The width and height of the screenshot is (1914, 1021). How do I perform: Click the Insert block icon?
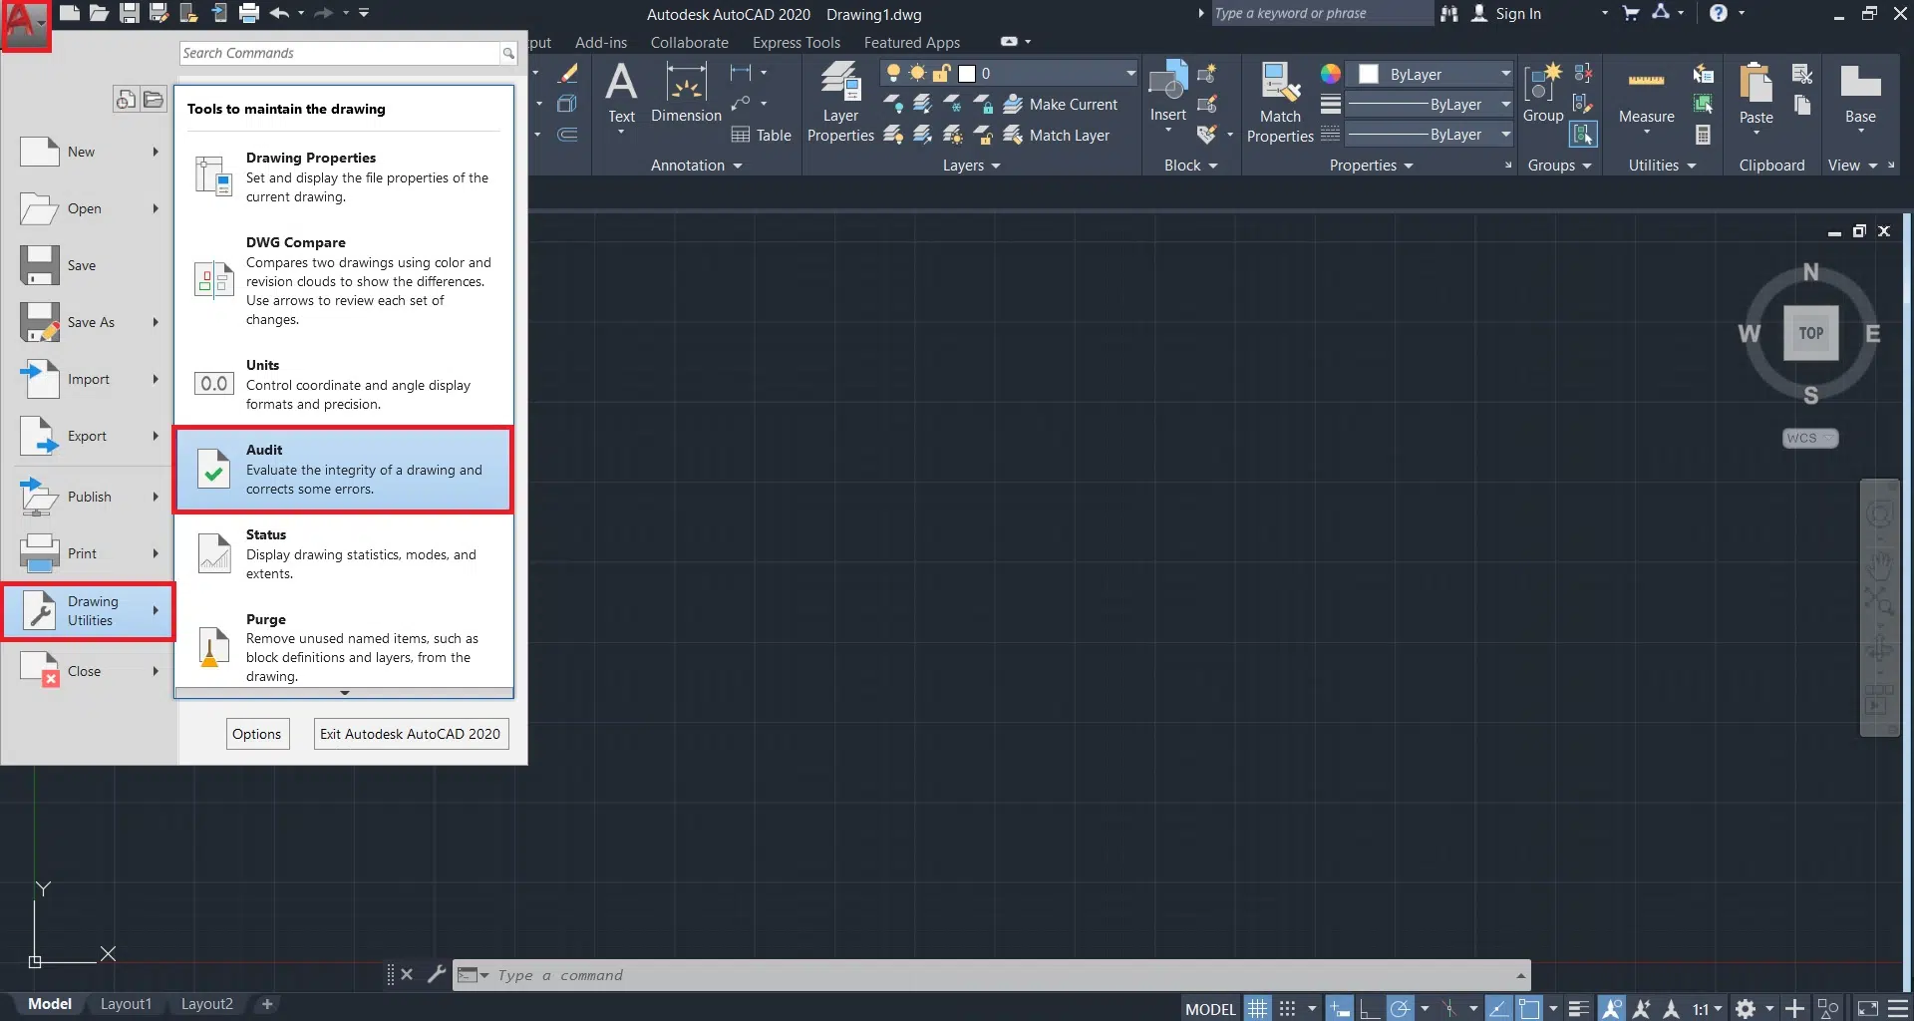(x=1167, y=92)
